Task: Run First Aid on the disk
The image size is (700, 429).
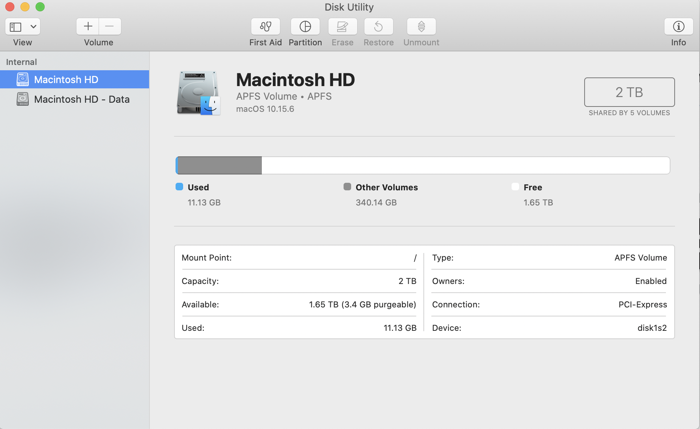Action: [266, 26]
